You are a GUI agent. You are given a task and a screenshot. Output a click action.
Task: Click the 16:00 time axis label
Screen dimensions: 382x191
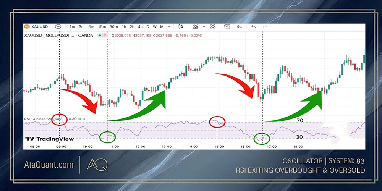tap(245, 147)
